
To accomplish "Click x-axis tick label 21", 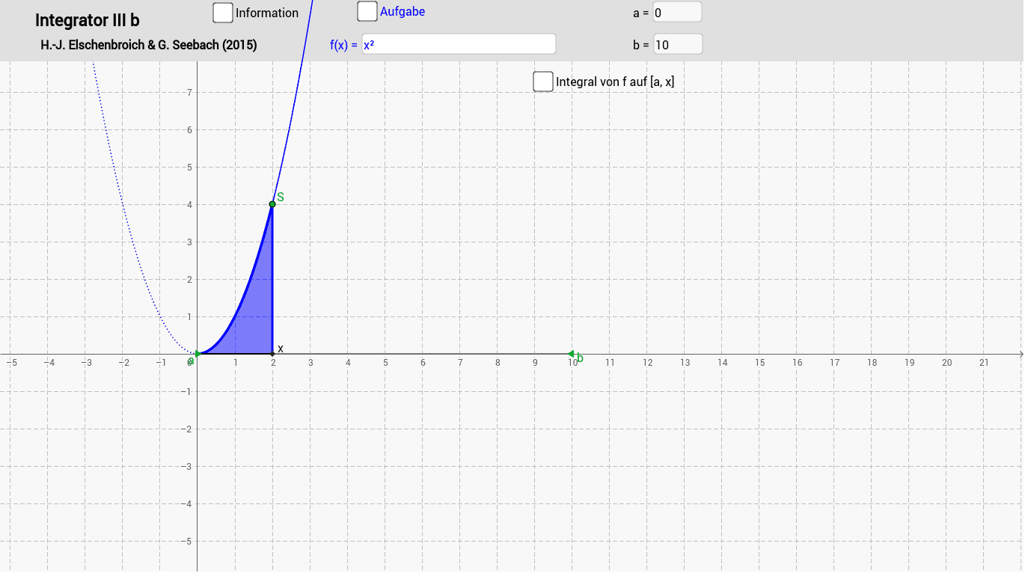I will 984,363.
